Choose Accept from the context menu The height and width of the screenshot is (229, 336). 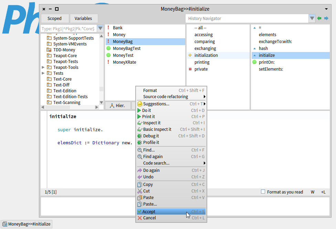tap(171, 212)
